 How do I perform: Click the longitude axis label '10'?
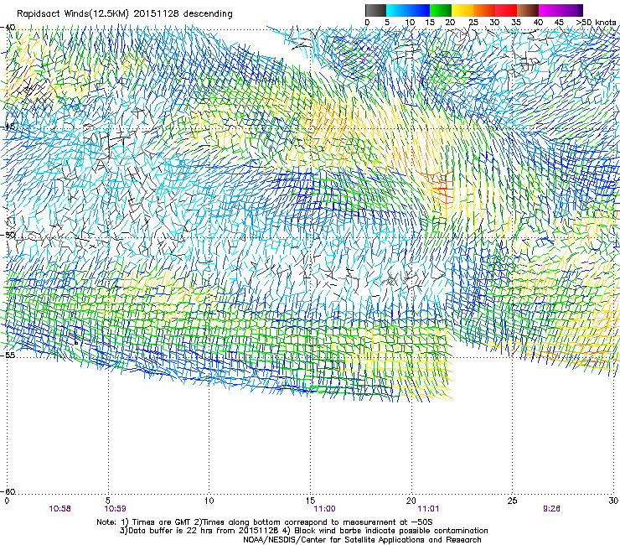pyautogui.click(x=209, y=501)
